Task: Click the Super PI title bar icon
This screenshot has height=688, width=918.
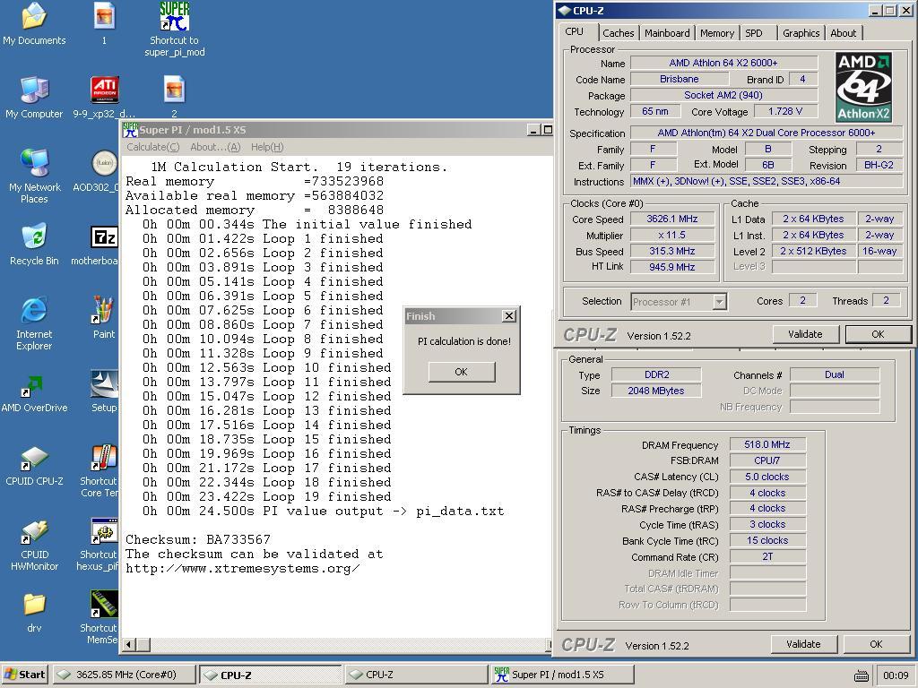Action: pos(130,129)
